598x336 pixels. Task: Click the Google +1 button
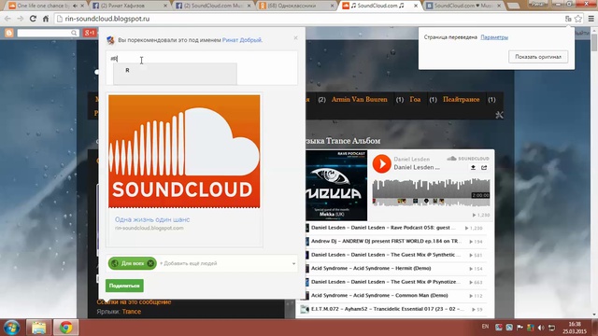pyautogui.click(x=90, y=34)
